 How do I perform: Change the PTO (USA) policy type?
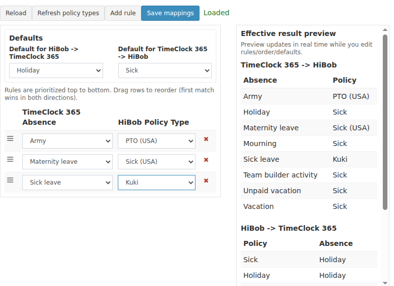156,141
